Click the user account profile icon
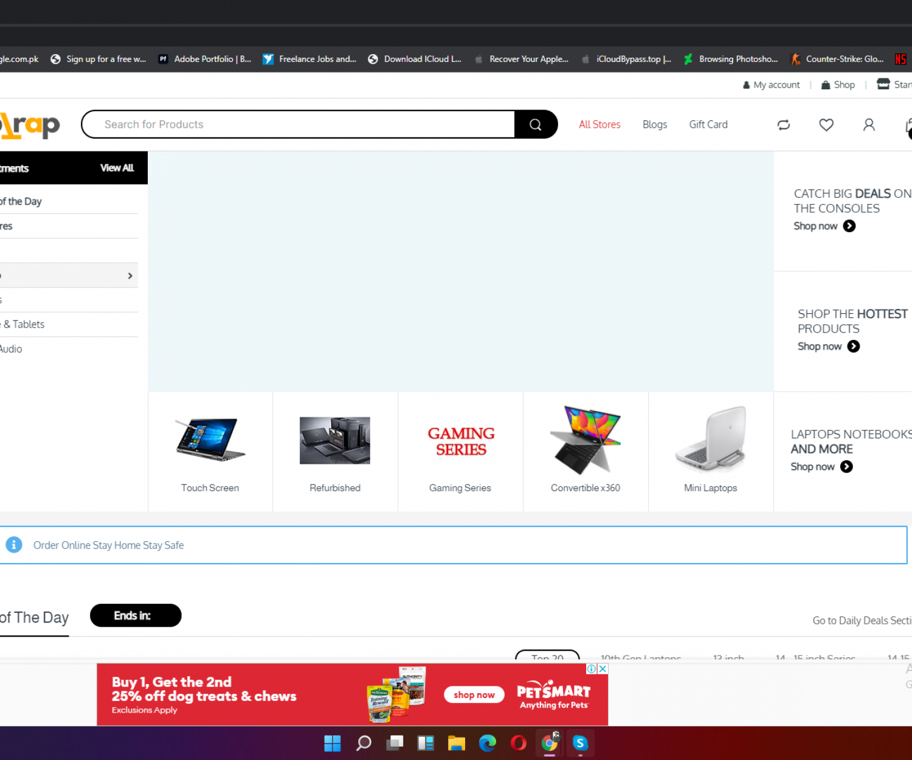The image size is (912, 760). coord(869,125)
